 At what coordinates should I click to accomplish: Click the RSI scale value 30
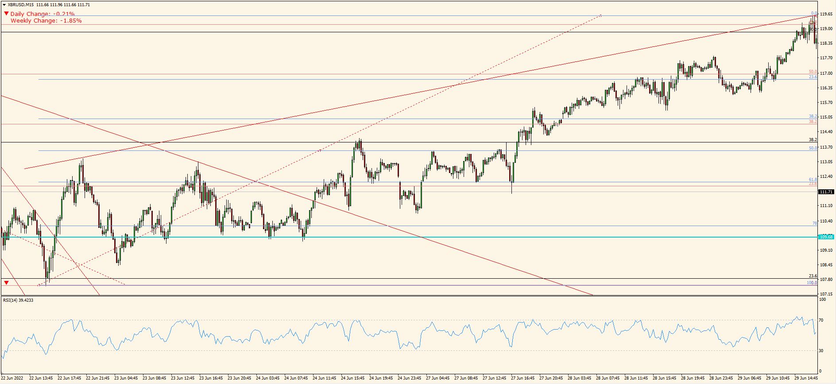[x=821, y=350]
